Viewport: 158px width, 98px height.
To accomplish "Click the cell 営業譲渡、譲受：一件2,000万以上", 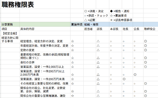I will point(45,67).
